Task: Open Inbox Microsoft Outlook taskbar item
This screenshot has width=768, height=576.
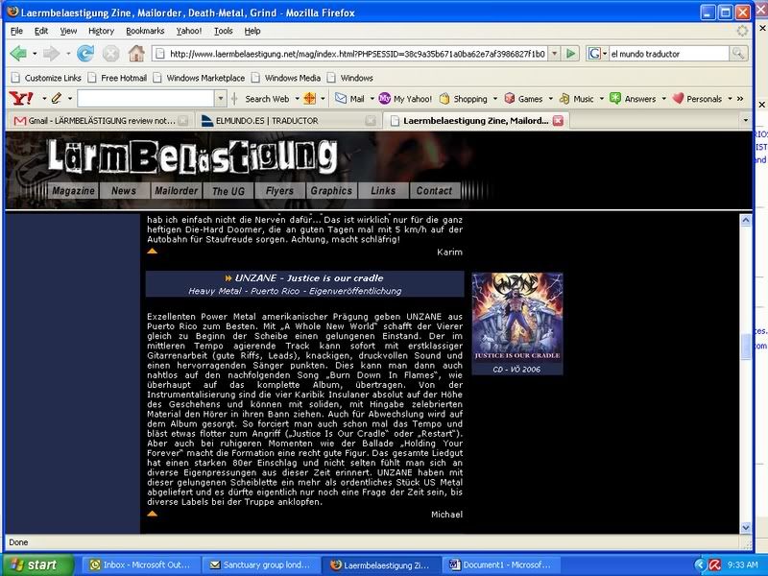Action: [x=141, y=564]
